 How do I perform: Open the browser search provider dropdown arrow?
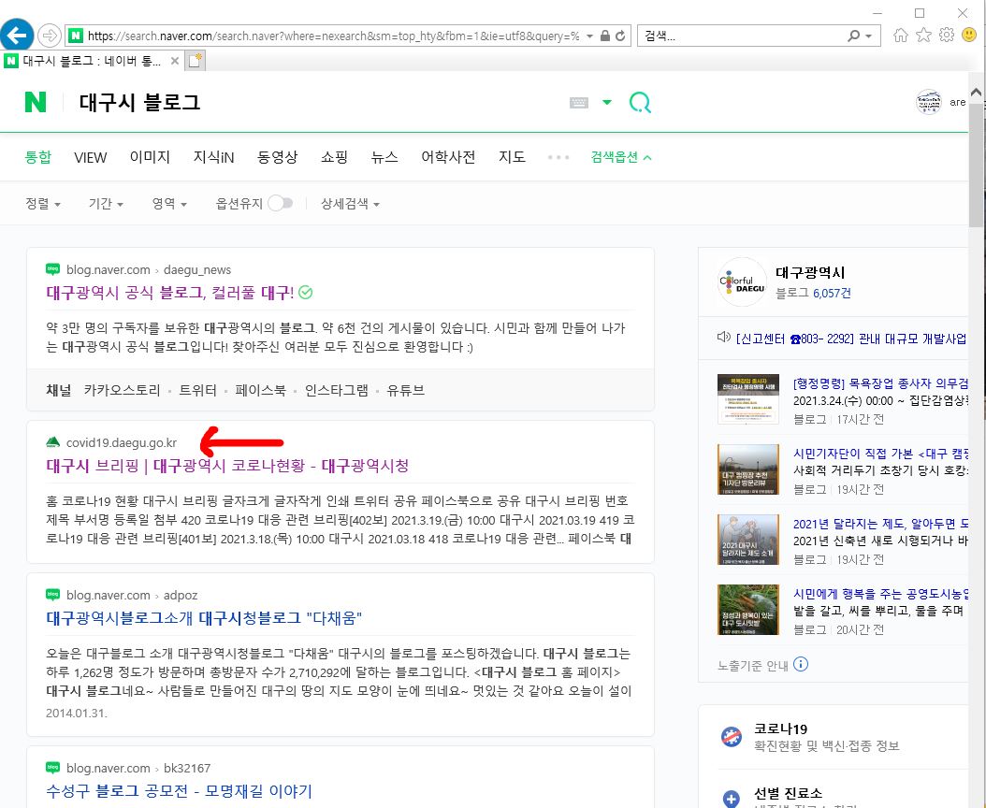pos(868,36)
